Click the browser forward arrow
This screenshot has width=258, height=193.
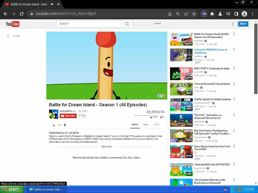(x=14, y=14)
